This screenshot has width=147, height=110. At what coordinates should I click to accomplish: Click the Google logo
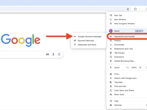pyautogui.click(x=20, y=40)
